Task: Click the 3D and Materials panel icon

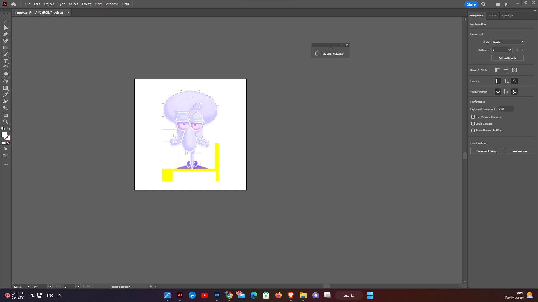Action: pos(317,54)
